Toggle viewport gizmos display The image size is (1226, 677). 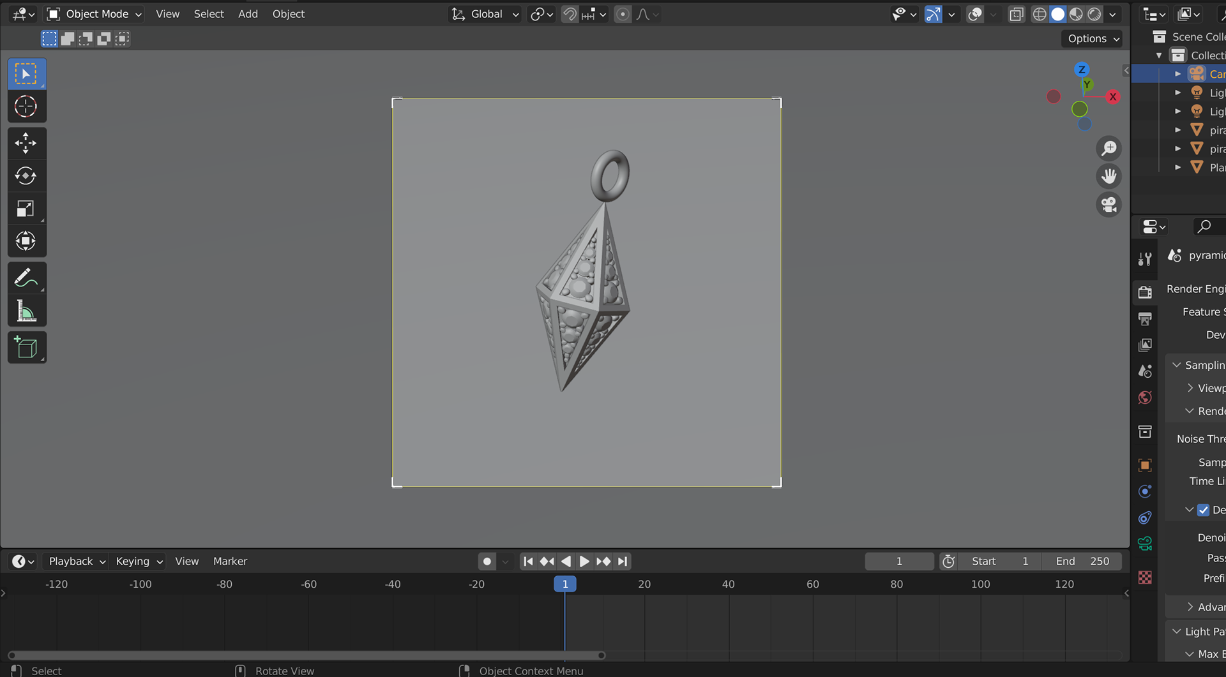[933, 14]
